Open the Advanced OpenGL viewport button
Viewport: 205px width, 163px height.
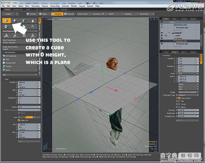[x=65, y=19]
